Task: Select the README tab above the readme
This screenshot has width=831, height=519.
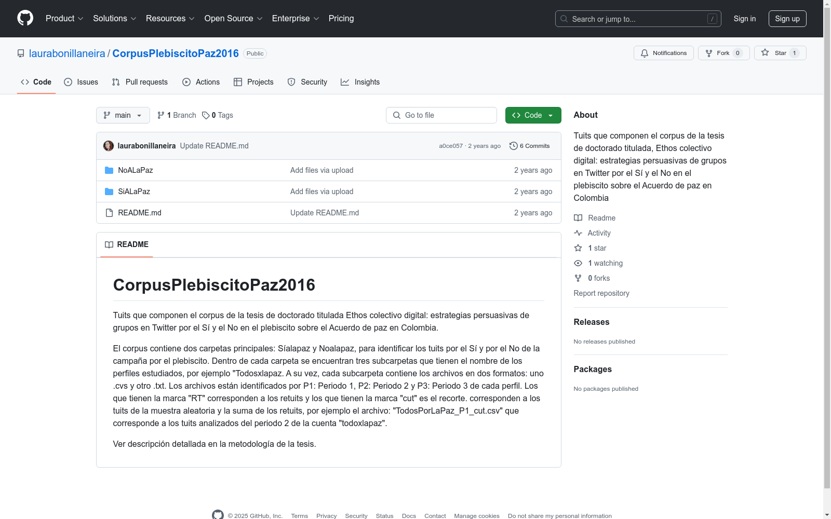Action: pyautogui.click(x=127, y=244)
